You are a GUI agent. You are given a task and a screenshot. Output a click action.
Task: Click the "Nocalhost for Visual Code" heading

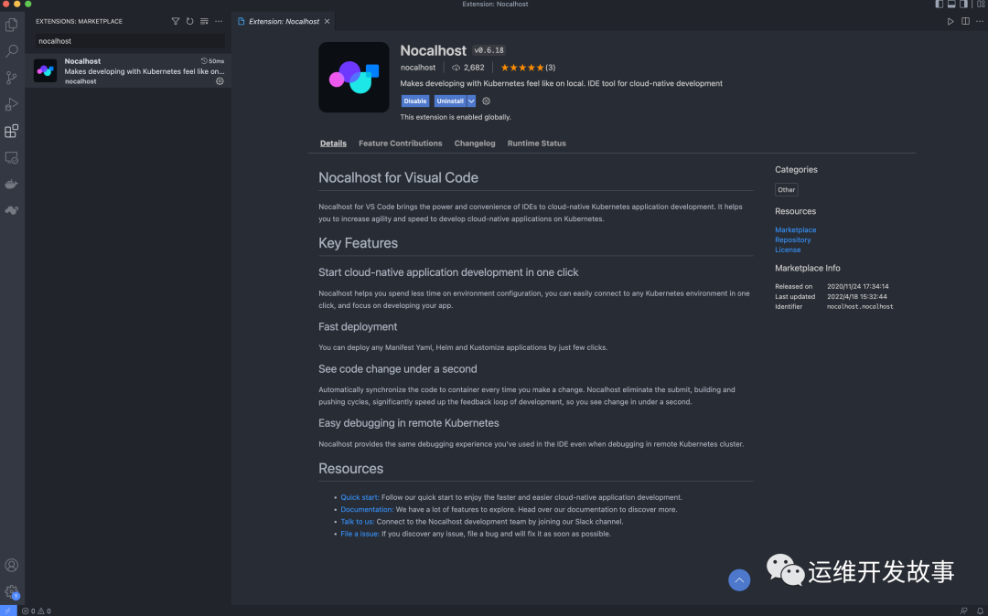[x=398, y=177]
